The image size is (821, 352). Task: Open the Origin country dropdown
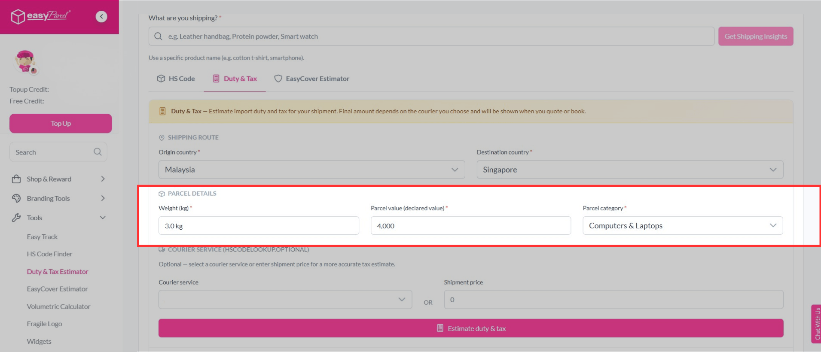pos(311,170)
